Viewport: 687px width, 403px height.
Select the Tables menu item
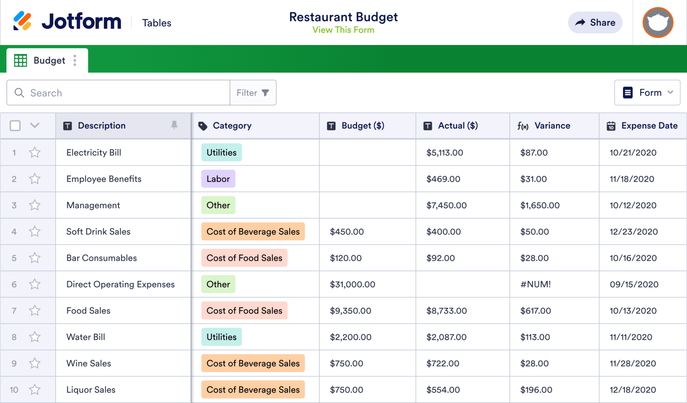[156, 23]
